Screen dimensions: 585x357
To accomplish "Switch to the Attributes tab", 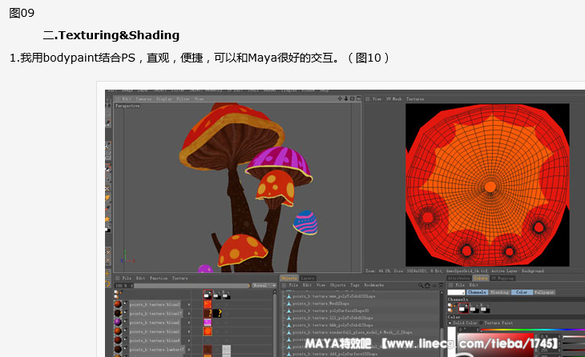I will (x=459, y=279).
